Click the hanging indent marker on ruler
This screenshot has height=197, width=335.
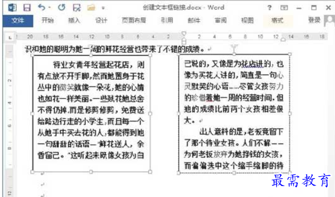coord(184,39)
